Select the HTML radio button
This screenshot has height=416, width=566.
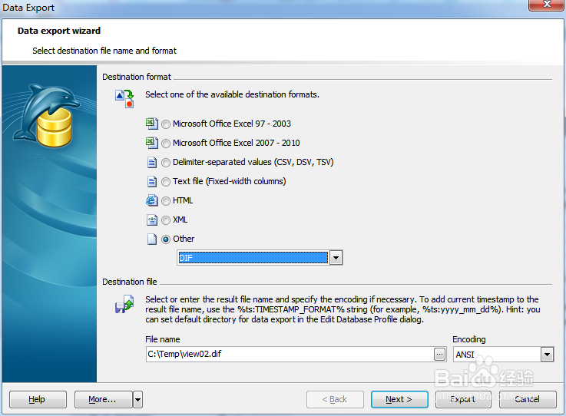[166, 201]
